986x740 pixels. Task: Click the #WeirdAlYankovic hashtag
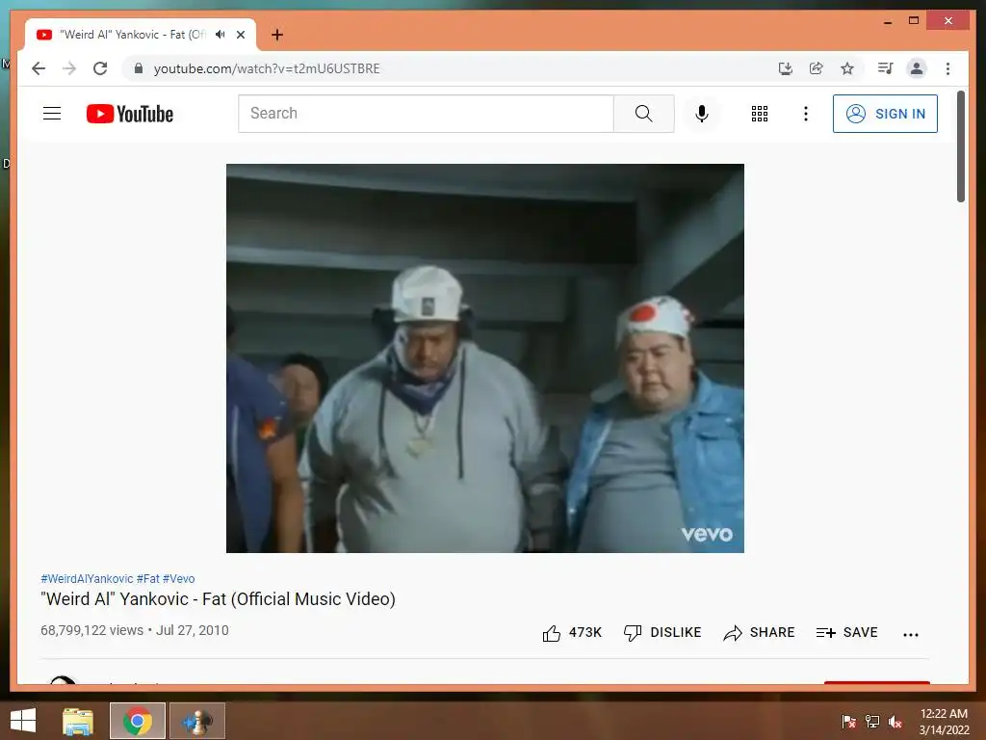87,578
